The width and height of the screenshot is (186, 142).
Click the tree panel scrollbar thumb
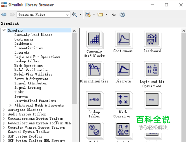(74, 69)
